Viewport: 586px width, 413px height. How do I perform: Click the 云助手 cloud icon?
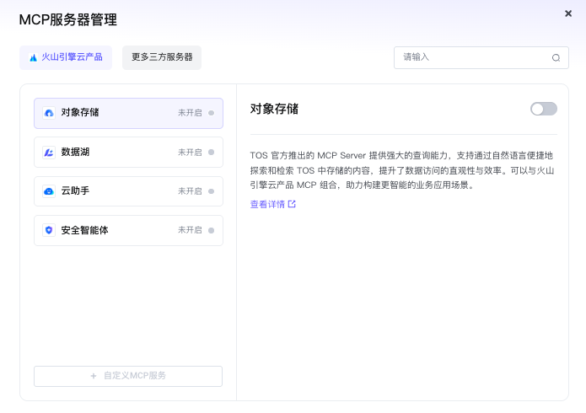click(x=49, y=191)
